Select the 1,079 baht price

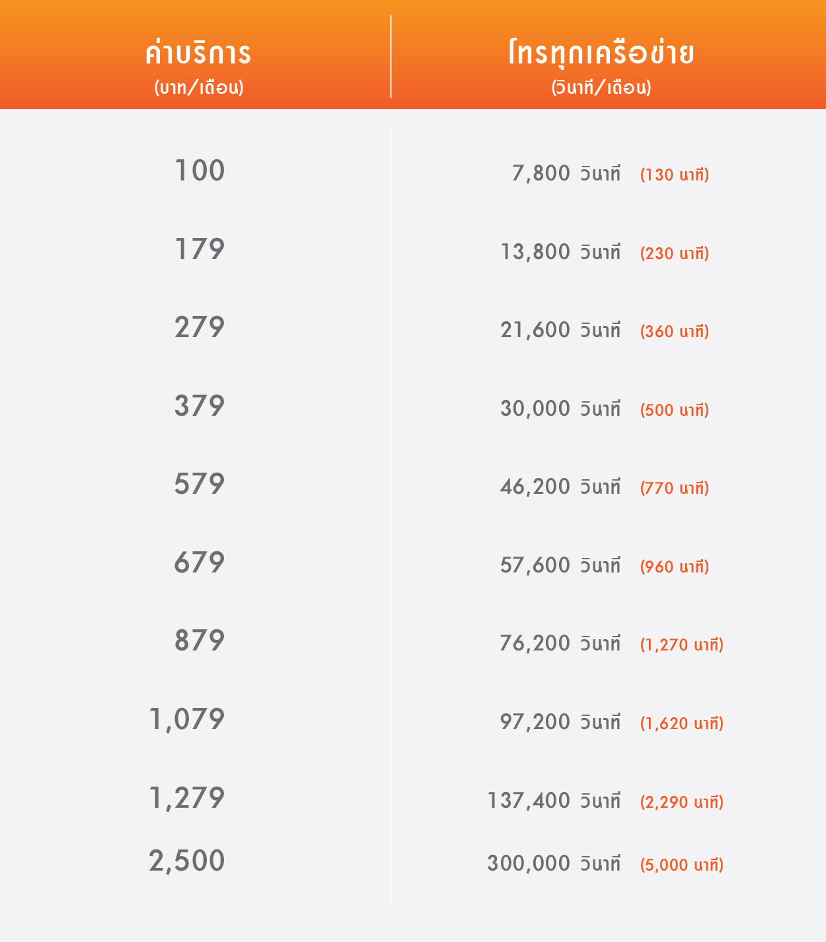click(187, 720)
